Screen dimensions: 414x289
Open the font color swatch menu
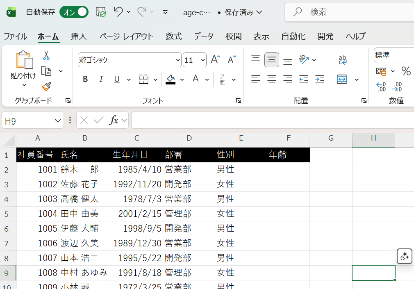point(207,79)
